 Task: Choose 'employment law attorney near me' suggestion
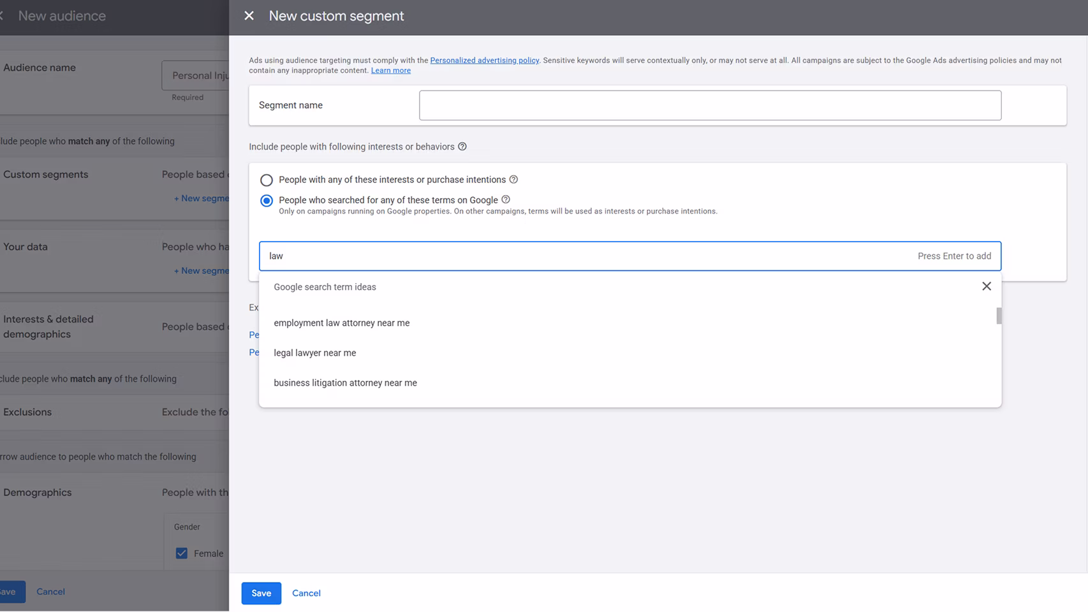click(x=630, y=323)
